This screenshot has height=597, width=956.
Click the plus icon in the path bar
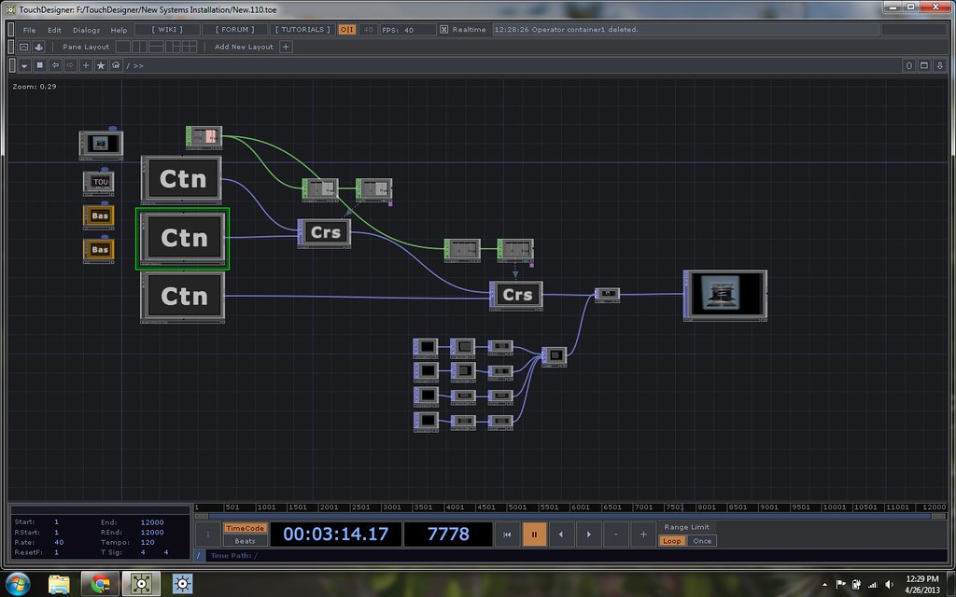[x=86, y=66]
